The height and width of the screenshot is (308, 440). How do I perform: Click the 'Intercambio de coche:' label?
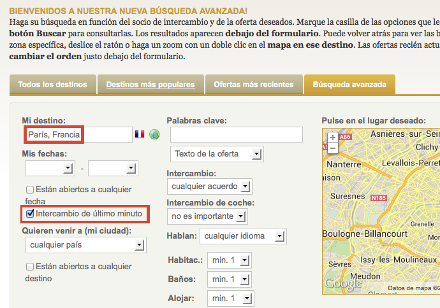pos(210,203)
